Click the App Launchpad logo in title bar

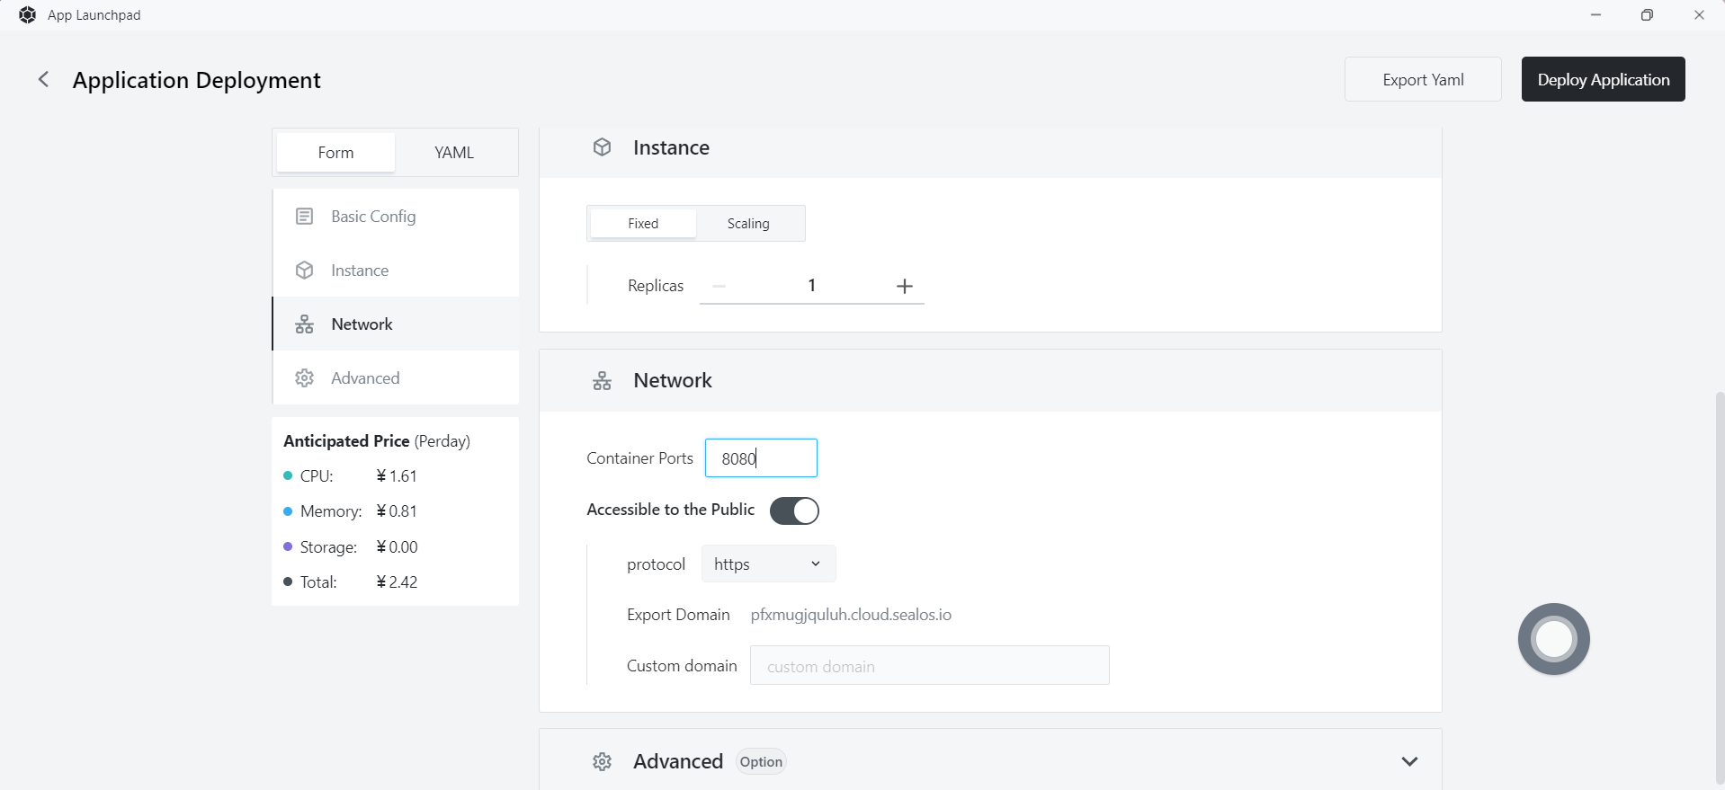[x=28, y=15]
